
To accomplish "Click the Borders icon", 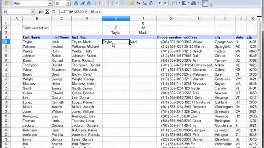I will 174,3.
